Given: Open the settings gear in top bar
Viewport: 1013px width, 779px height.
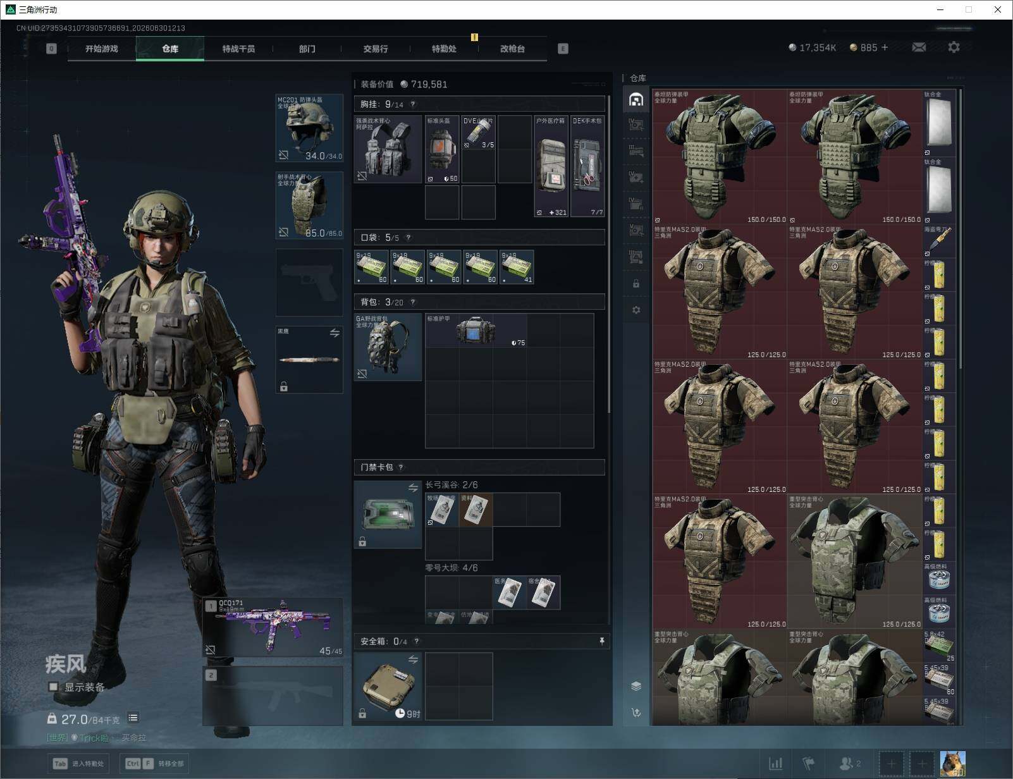Looking at the screenshot, I should coord(954,47).
